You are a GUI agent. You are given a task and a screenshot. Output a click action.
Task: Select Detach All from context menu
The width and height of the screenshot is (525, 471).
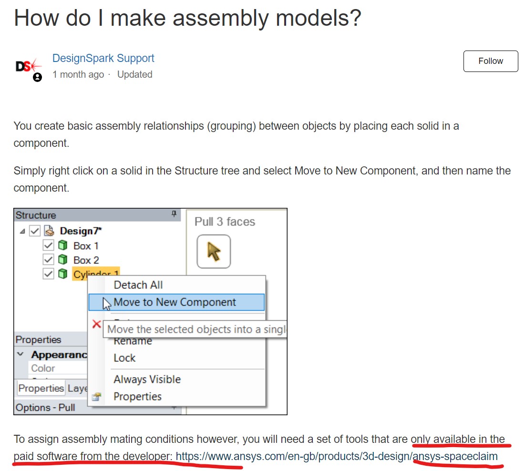(x=138, y=285)
